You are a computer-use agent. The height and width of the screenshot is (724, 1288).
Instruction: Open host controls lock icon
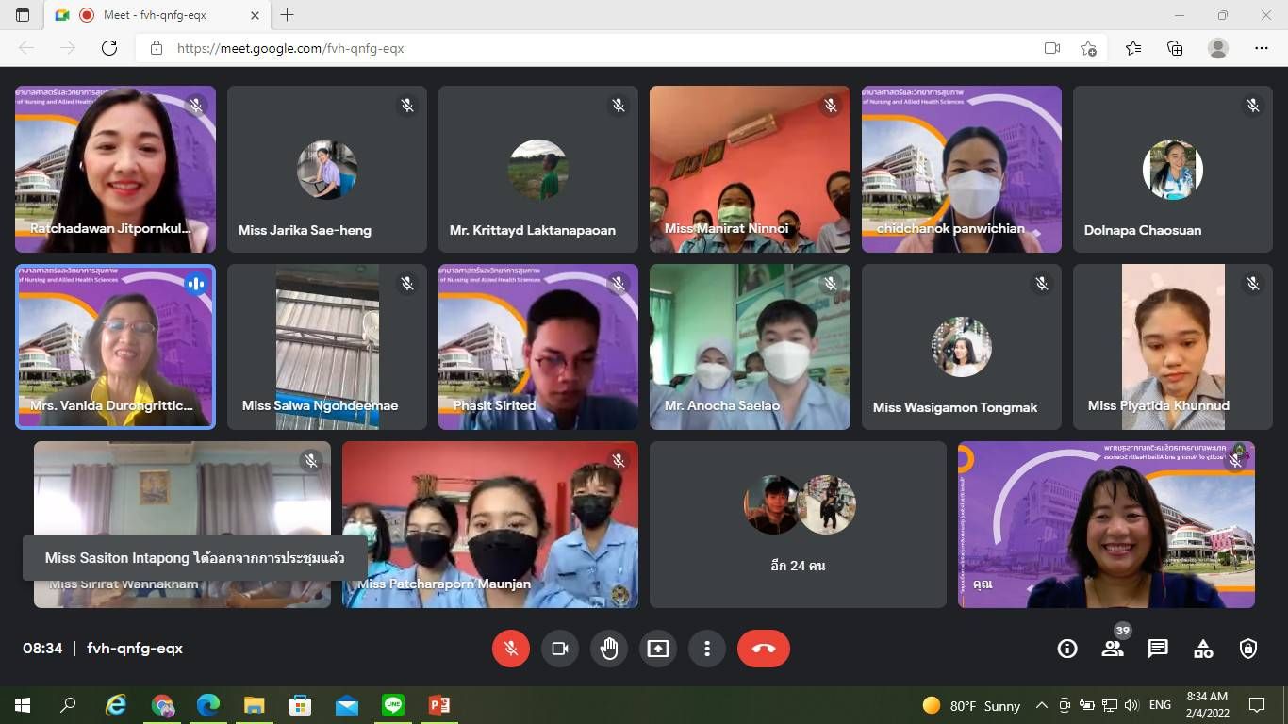pyautogui.click(x=1248, y=649)
